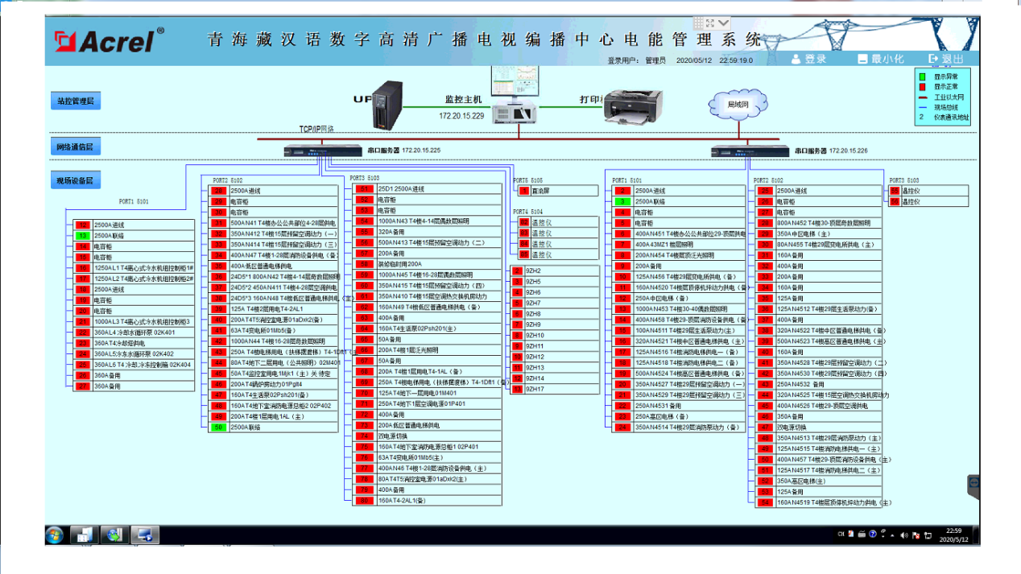Click red status box 51 for 25D1 2500A进线
1021x574 pixels.
[x=364, y=189]
